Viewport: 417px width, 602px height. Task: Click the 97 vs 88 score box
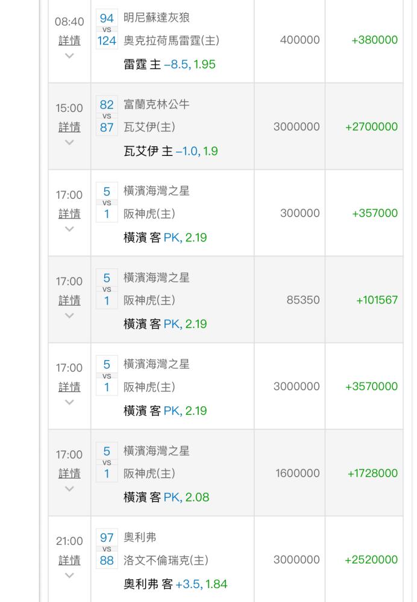(107, 549)
